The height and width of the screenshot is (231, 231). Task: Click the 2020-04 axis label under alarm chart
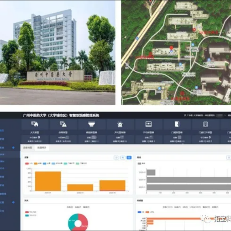(x=80, y=193)
